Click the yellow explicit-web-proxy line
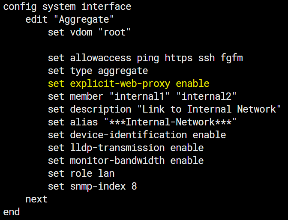 pos(129,83)
